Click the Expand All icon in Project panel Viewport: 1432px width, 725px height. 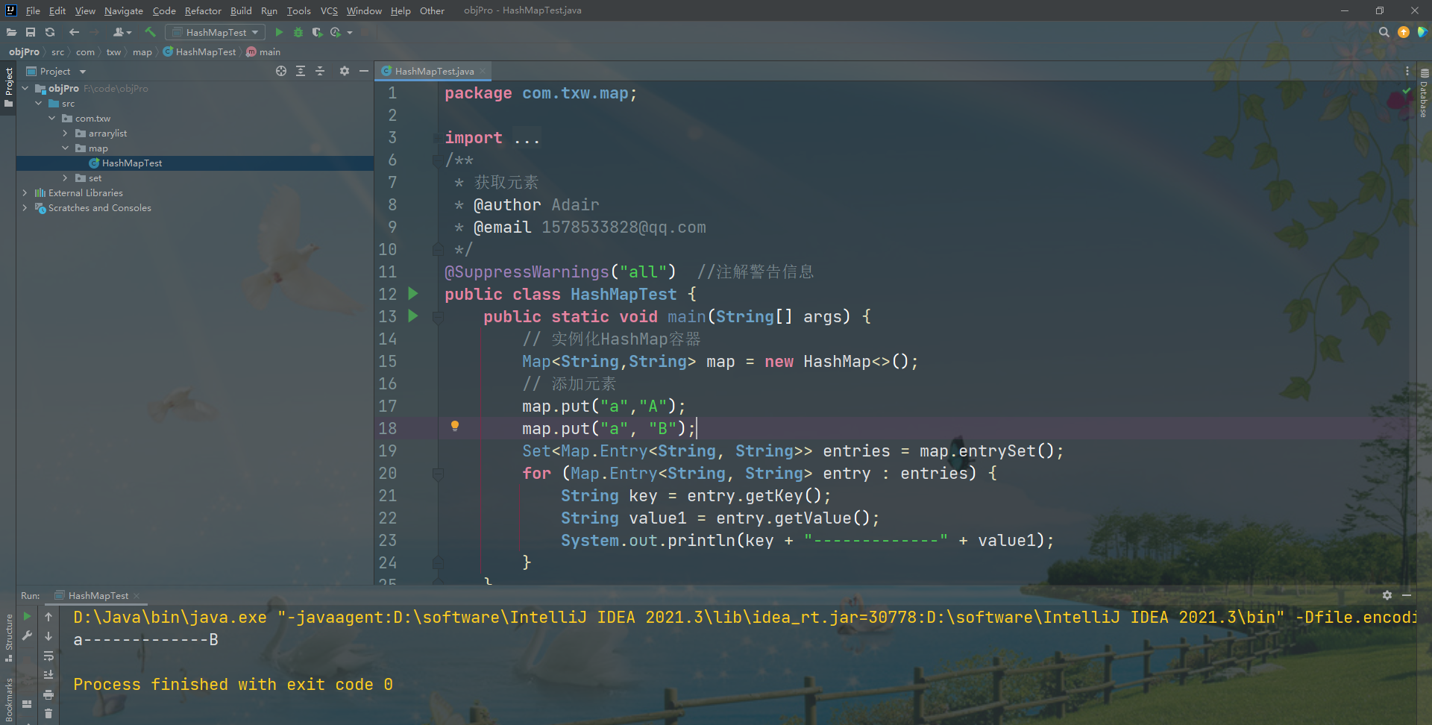[301, 71]
